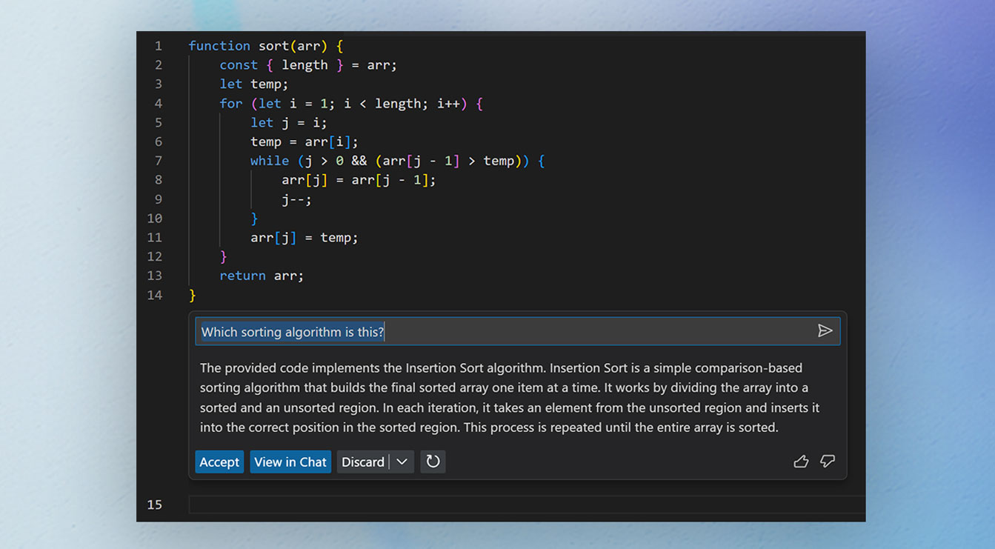995x549 pixels.
Task: Open the Discard dropdown arrow
Action: point(402,462)
